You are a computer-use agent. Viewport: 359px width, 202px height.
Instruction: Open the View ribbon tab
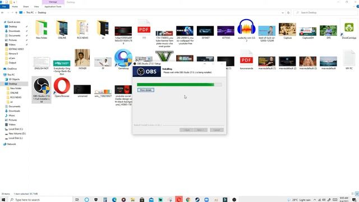pos(36,7)
